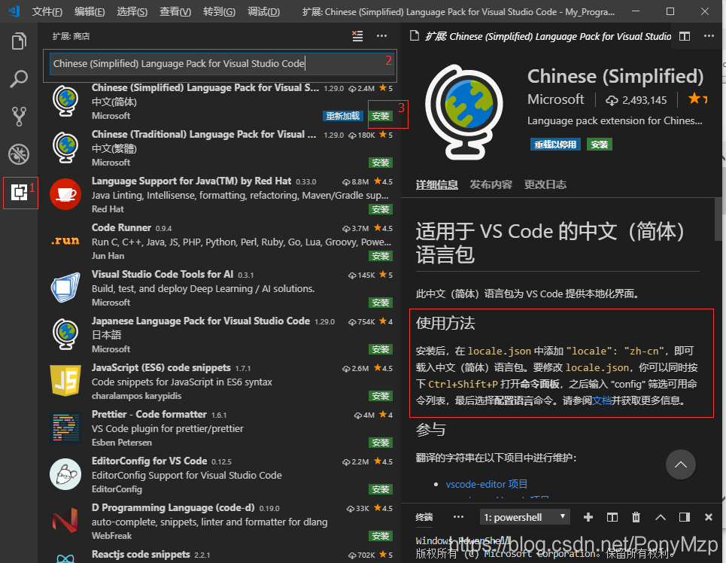Screen dimensions: 726x563
Task: Open terminal panel overflow menu
Action: click(458, 516)
